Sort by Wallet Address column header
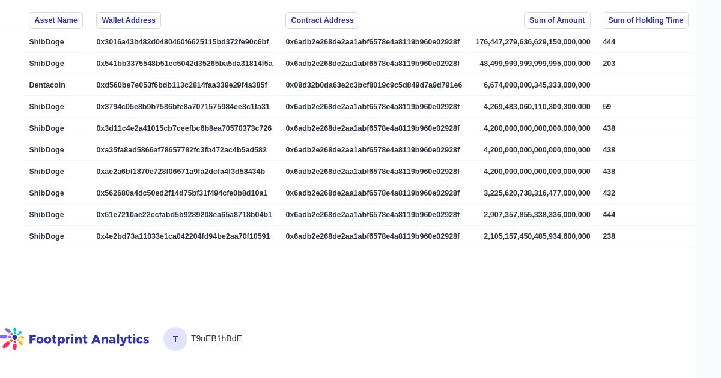Image resolution: width=721 pixels, height=378 pixels. click(129, 20)
